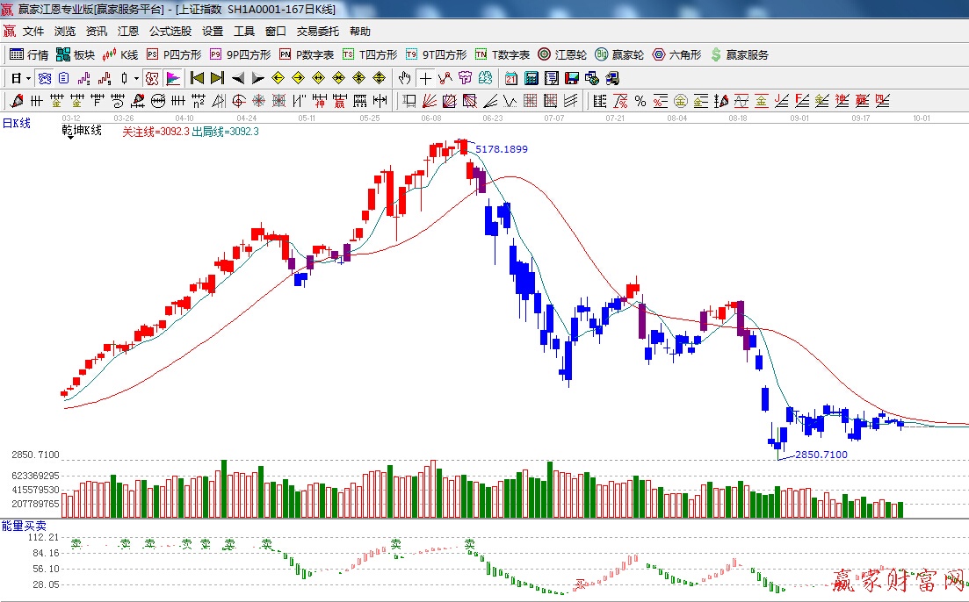Open the 板块 sector panel
Screen dimensions: 969x602
(76, 54)
